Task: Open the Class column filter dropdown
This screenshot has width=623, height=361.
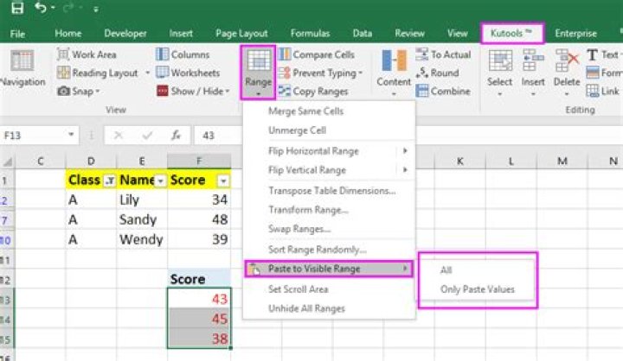Action: (x=109, y=180)
